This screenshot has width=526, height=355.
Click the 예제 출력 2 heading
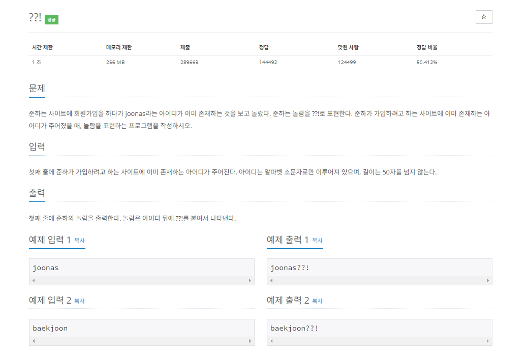click(288, 300)
